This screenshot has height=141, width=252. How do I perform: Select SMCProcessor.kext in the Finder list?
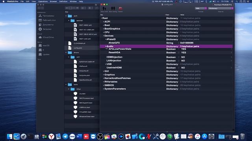[86, 98]
